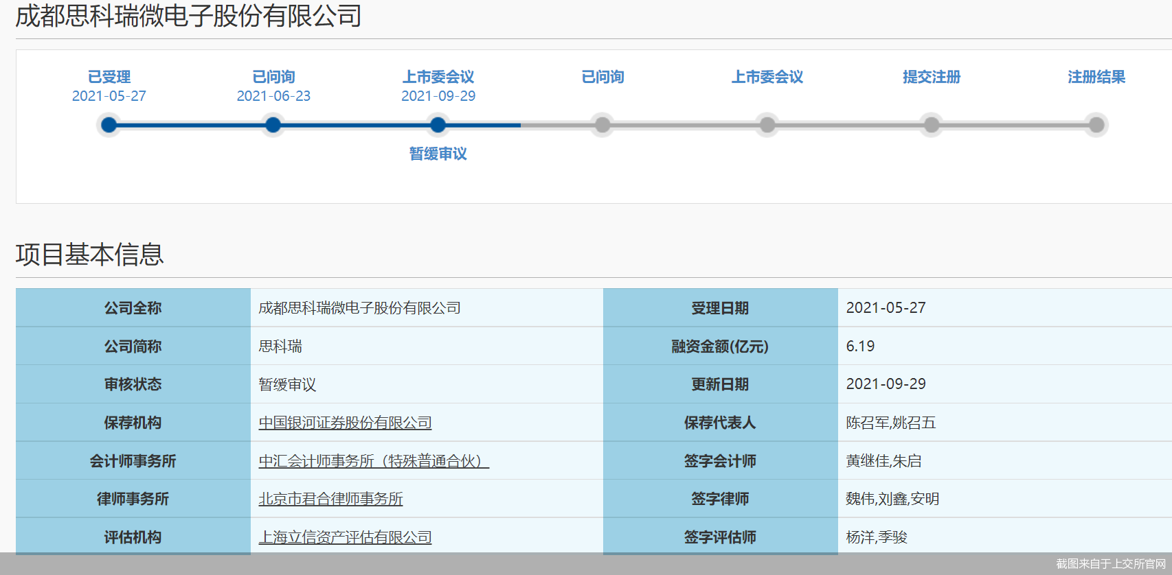Click the accountant names 黄继佳,朱启
The width and height of the screenshot is (1172, 575).
pos(883,461)
